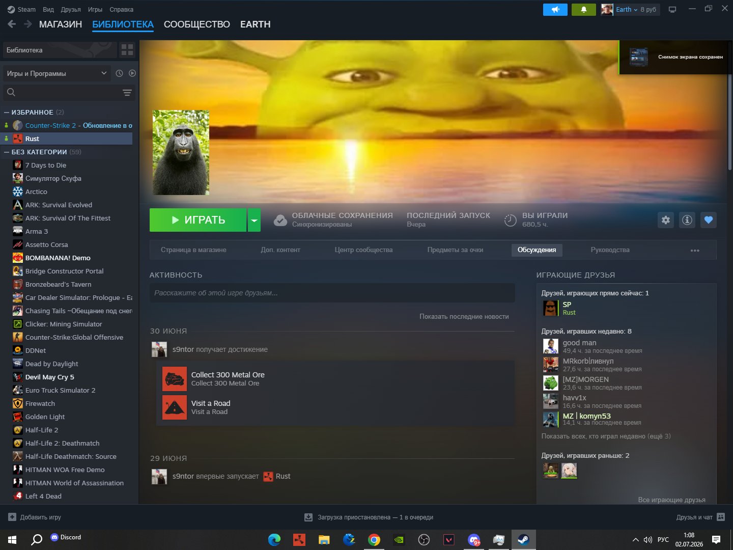Click the Collect 300 Metal Ore achievement icon
The image size is (733, 550).
pos(175,379)
